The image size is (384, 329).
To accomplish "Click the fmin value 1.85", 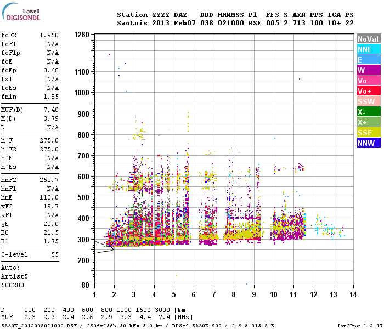I will (51, 97).
